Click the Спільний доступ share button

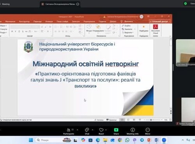[160, 21]
